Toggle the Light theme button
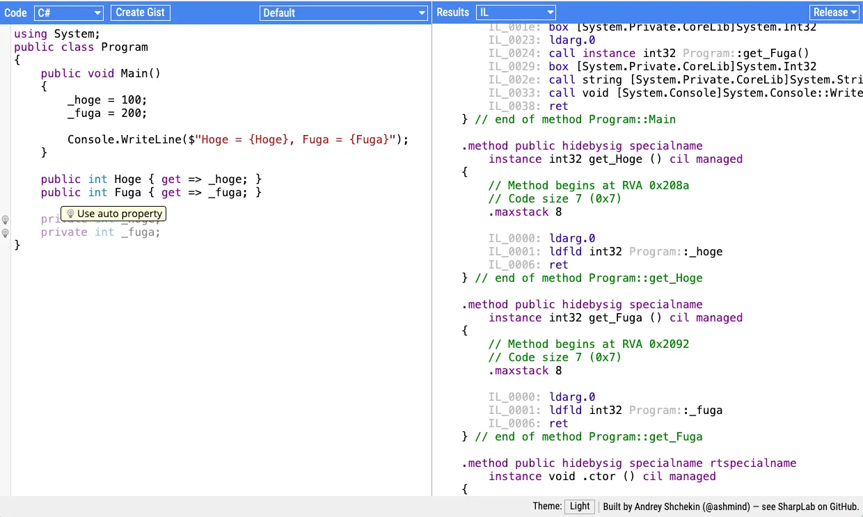863x517 pixels. click(579, 507)
